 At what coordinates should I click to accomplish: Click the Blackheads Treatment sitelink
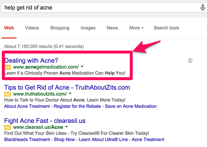point(27,140)
